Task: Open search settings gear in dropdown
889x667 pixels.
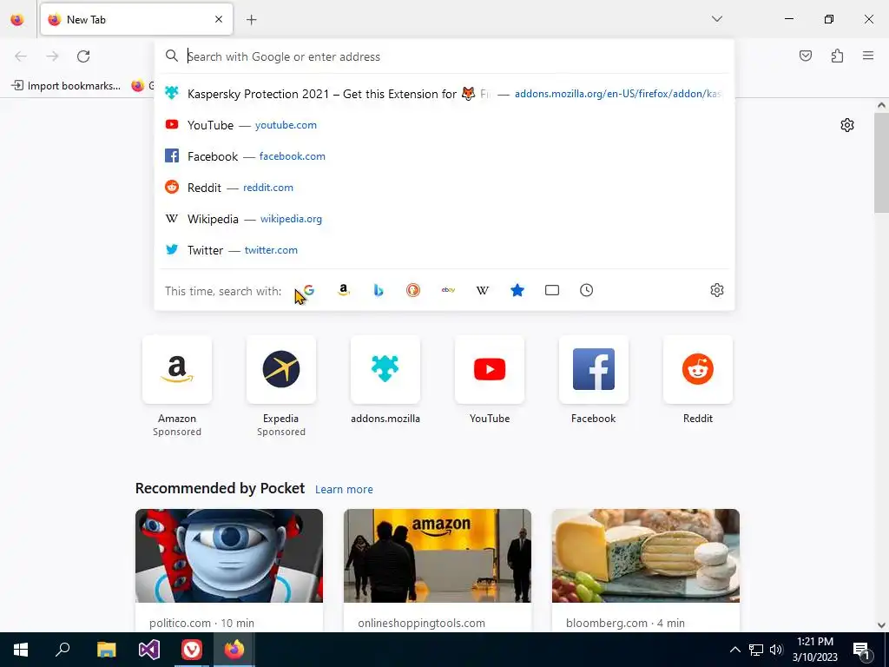Action: click(716, 290)
